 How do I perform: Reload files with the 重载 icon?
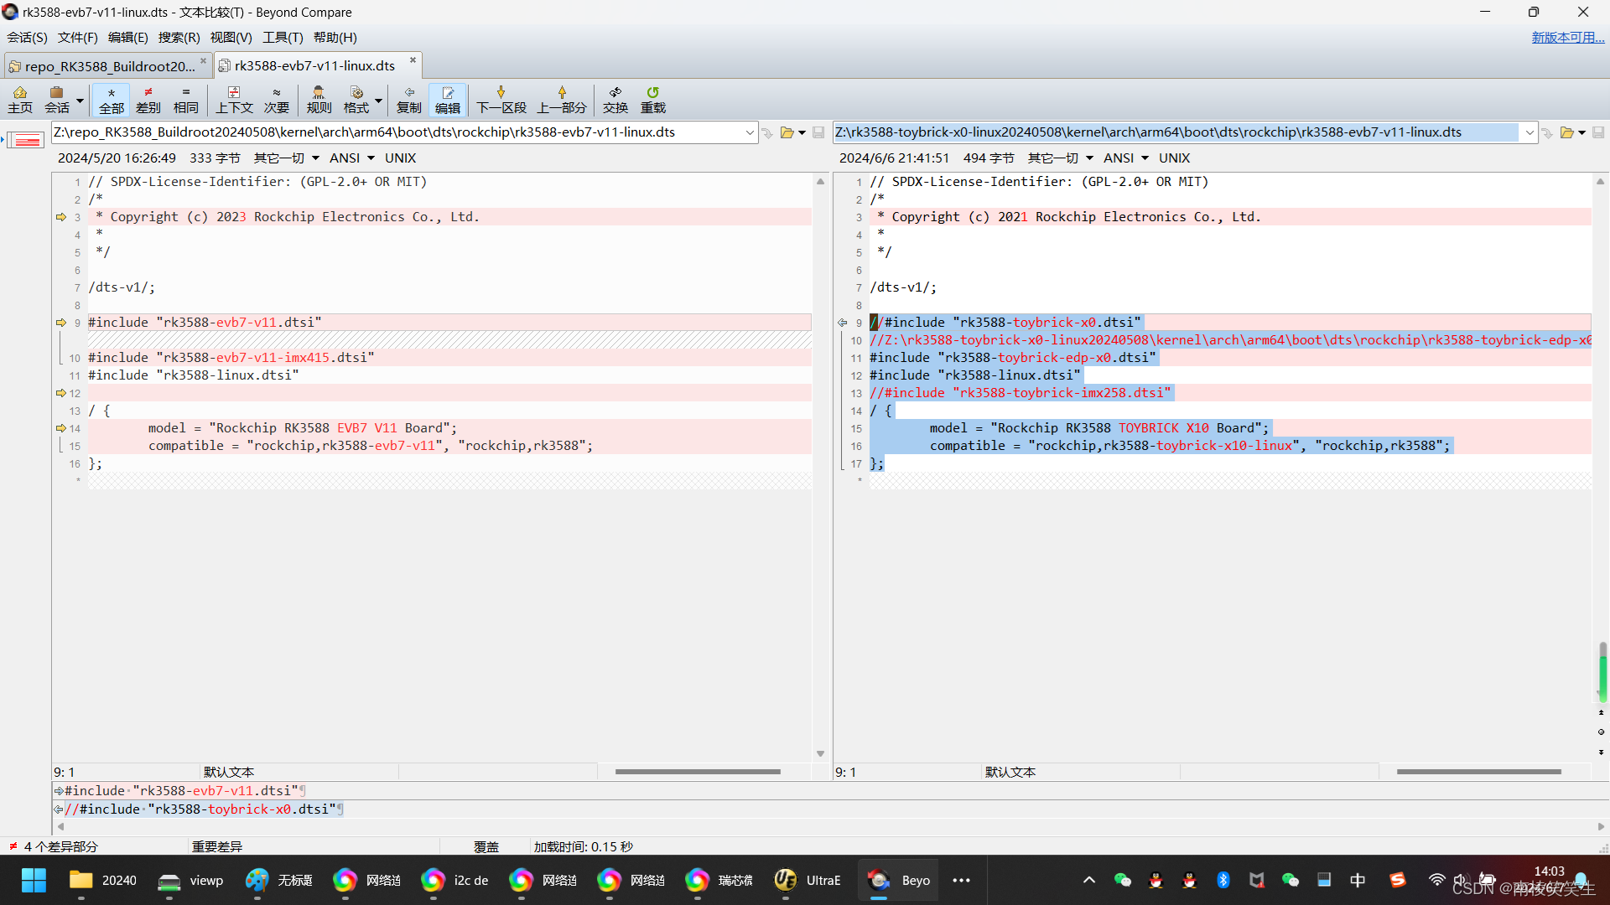653,99
